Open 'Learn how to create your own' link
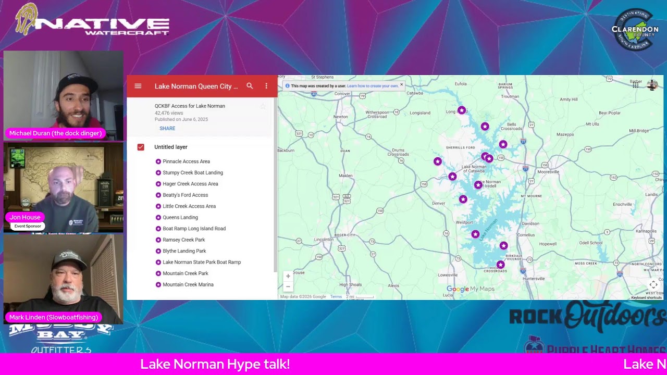Screen dimensions: 667x375 372,86
